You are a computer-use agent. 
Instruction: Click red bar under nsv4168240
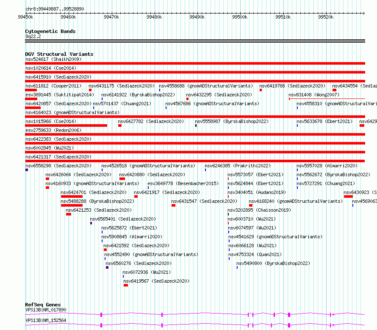click(251, 205)
